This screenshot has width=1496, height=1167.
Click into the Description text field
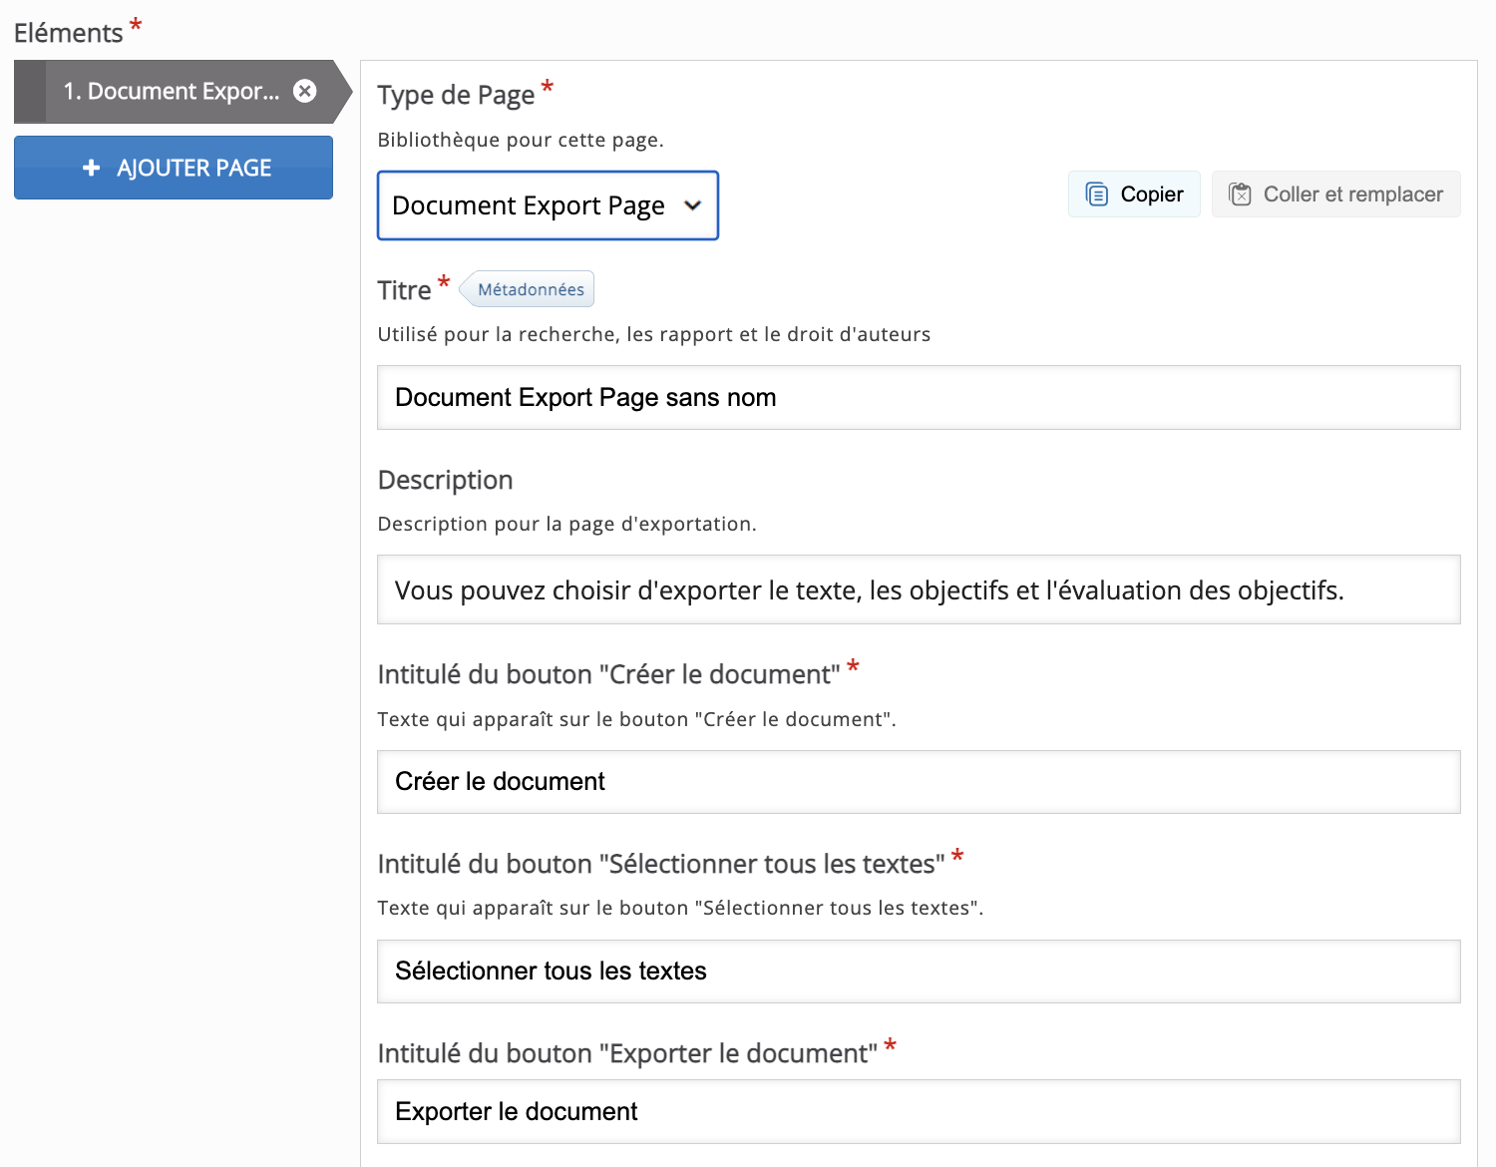click(918, 590)
